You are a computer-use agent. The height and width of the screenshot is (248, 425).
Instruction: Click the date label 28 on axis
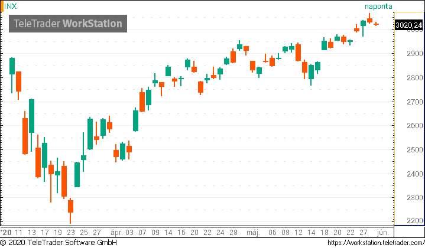pos(233,233)
